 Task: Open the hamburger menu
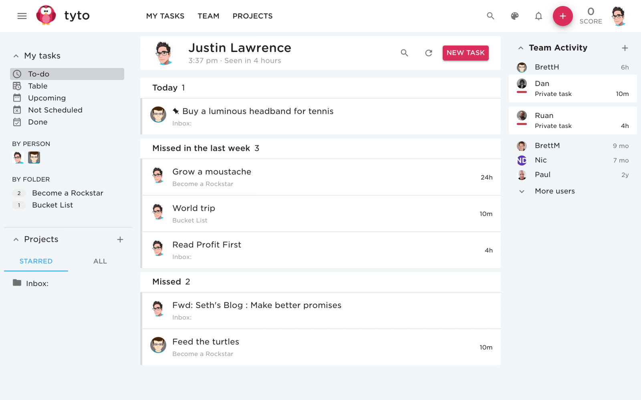point(22,16)
